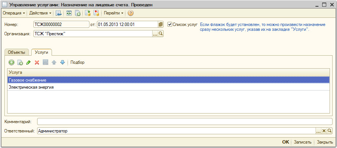Click the Организация field ТСЖ "Престиж"
Screen dimensions: 337x148
pos(93,34)
